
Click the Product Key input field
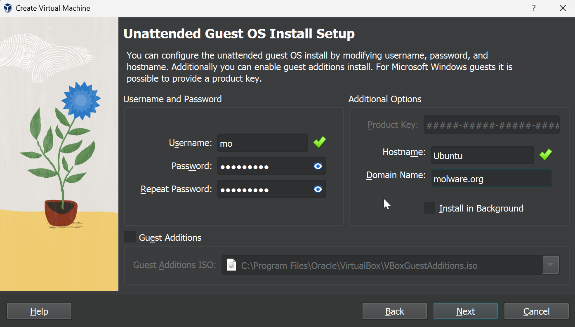coord(491,125)
